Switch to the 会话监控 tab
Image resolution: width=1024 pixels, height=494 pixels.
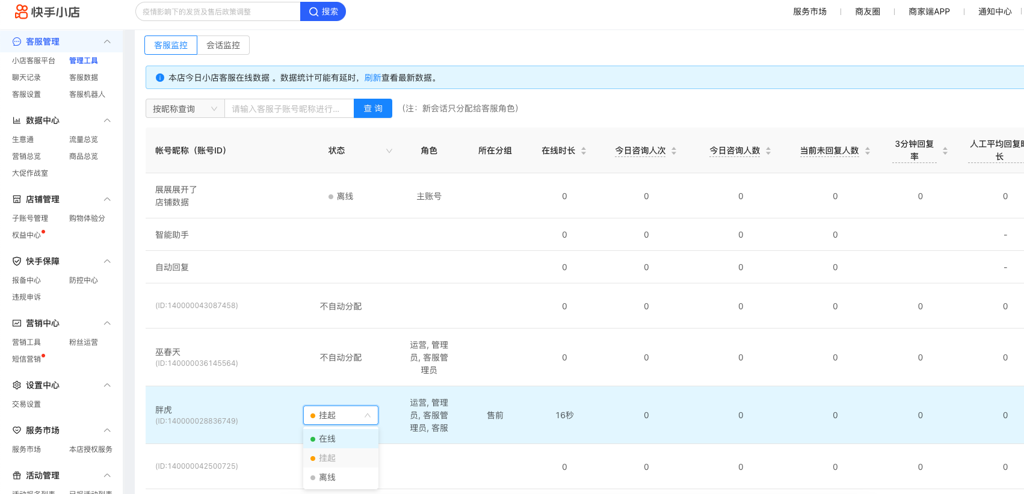[x=223, y=45]
